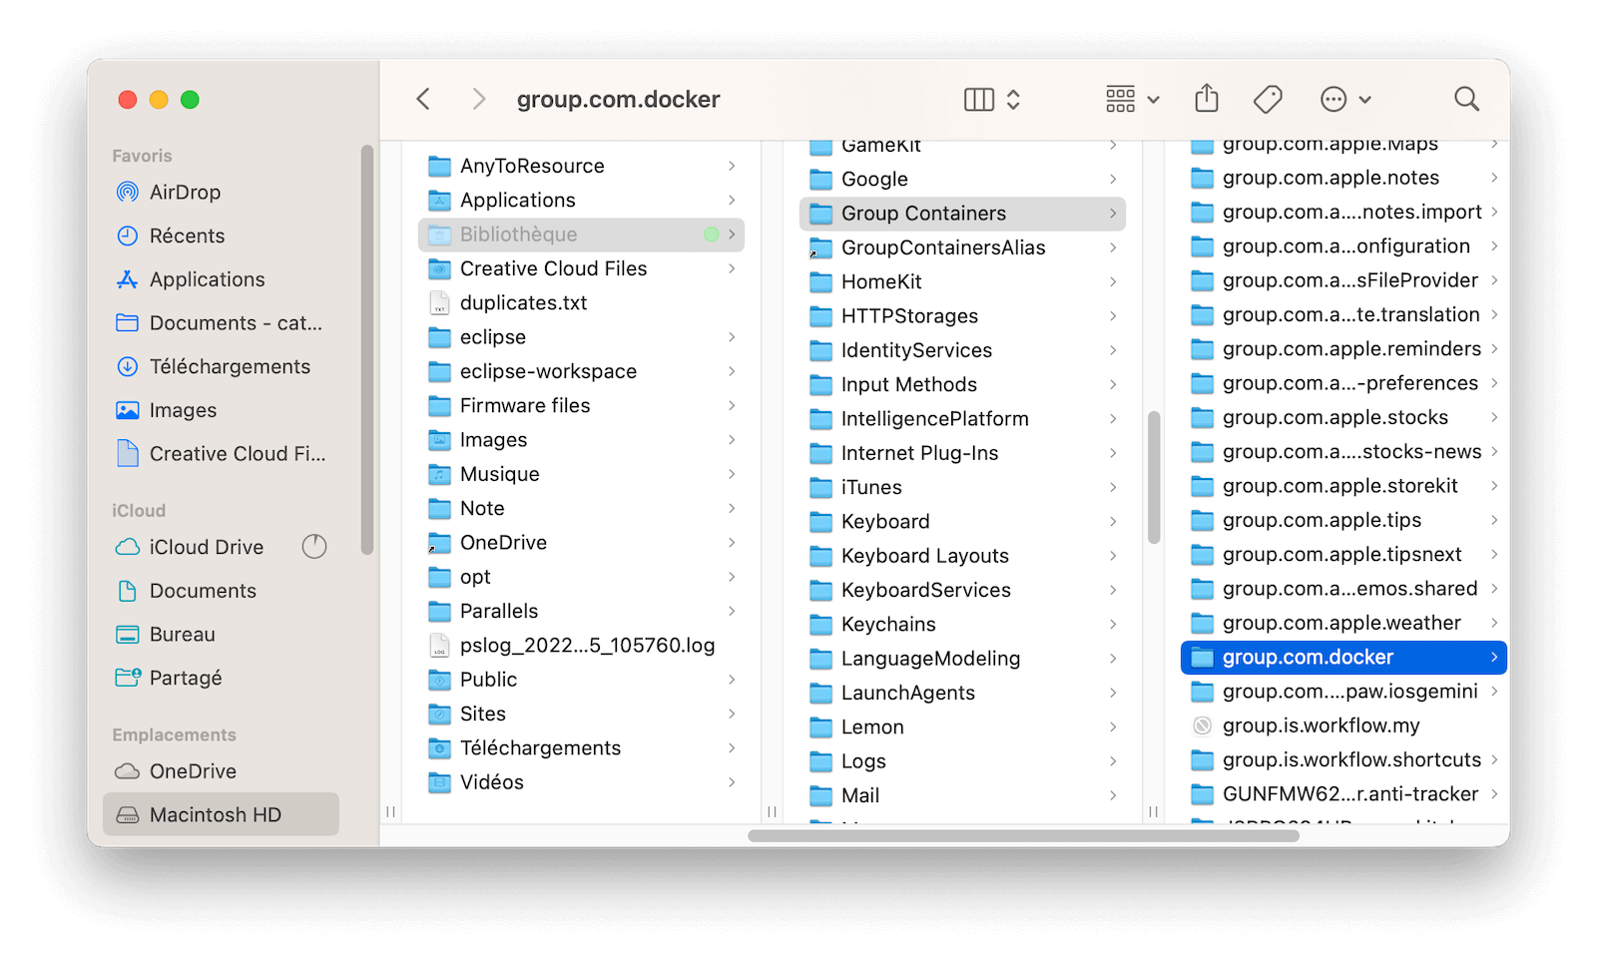Expand the iTunes folder chevron
Viewport: 1597px width, 962px height.
[1113, 487]
